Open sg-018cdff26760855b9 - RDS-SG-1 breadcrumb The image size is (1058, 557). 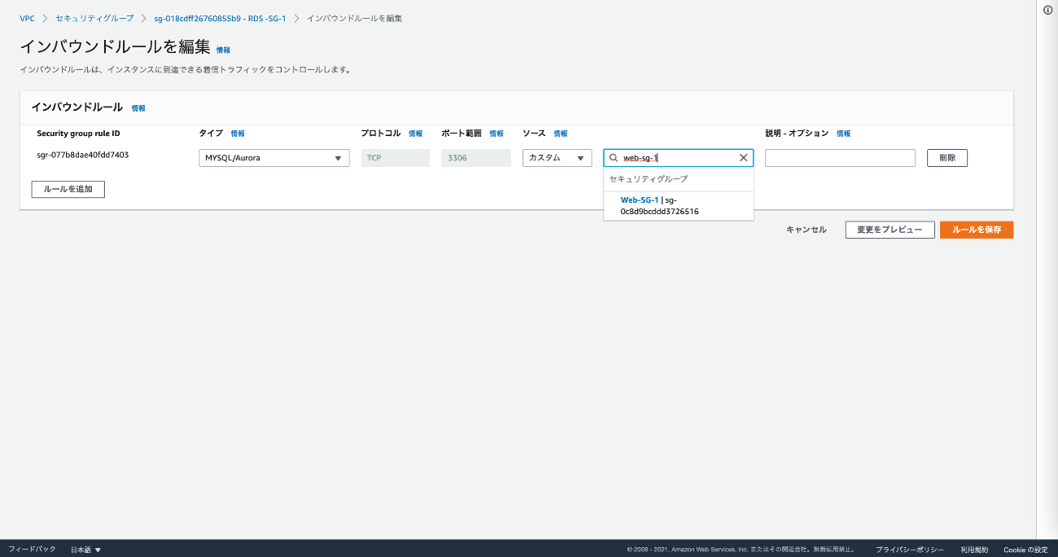(220, 18)
